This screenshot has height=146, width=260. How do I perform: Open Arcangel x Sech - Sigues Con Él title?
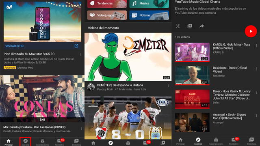pyautogui.click(x=230, y=116)
